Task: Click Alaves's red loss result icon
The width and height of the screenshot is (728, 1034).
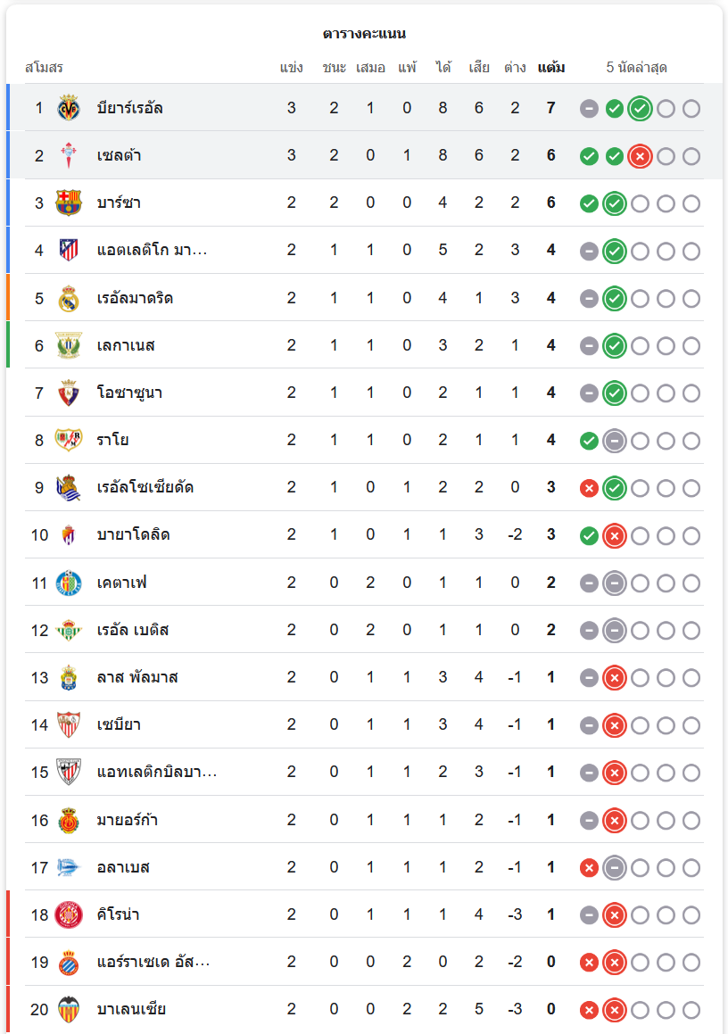Action: click(x=589, y=867)
